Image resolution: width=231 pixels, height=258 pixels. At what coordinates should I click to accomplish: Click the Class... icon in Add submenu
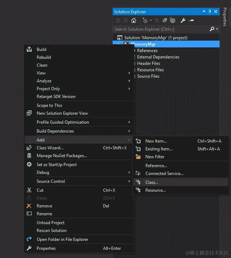click(138, 182)
